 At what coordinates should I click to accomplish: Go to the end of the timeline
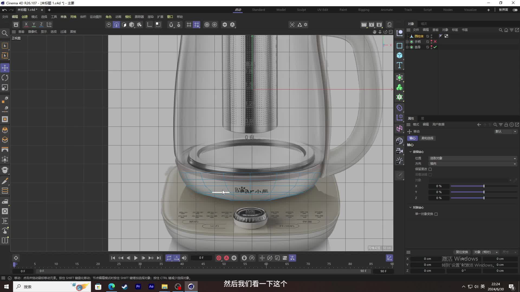pyautogui.click(x=159, y=258)
